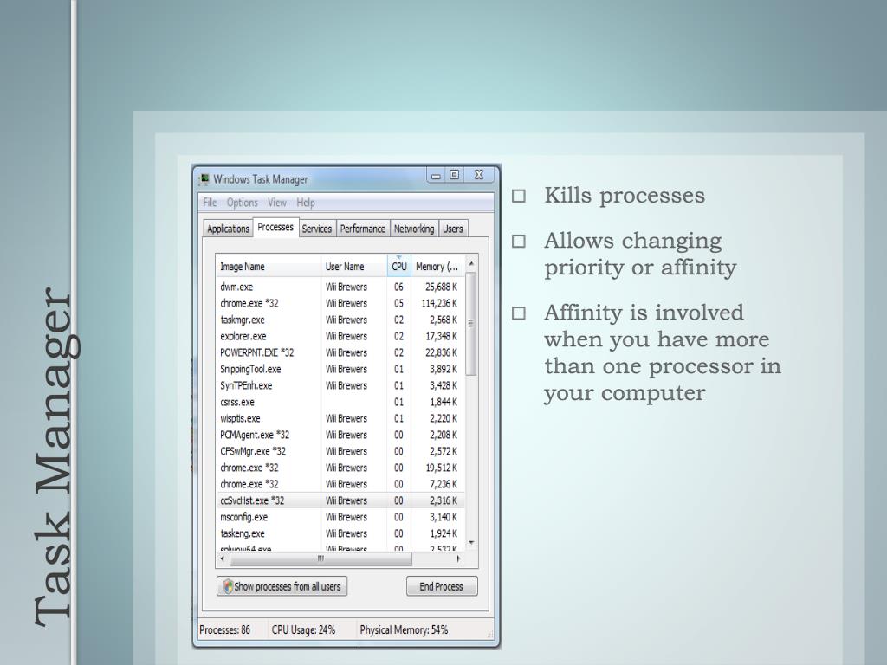Click the 25,688 K memory value
The image size is (887, 665).
pyautogui.click(x=441, y=287)
